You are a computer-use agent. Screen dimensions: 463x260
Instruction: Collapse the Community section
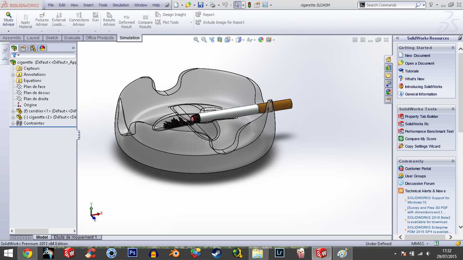(453, 161)
